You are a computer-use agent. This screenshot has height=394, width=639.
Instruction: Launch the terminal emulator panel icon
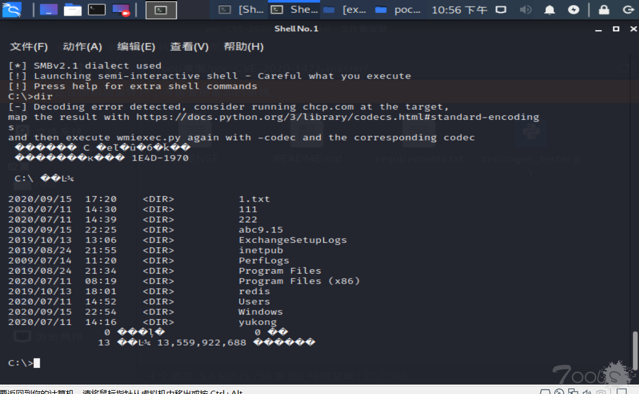click(x=96, y=10)
